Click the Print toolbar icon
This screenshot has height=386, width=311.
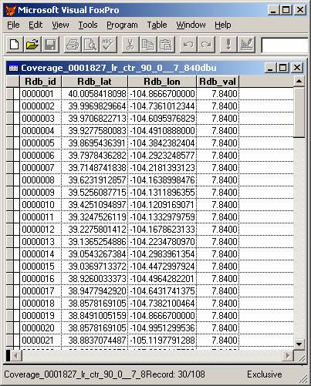click(73, 45)
